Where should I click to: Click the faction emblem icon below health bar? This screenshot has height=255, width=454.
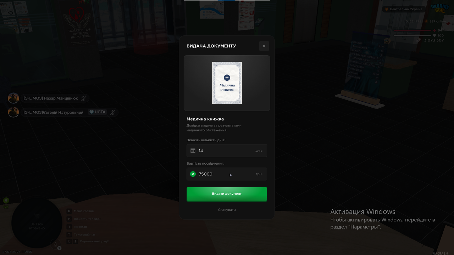[x=387, y=41]
